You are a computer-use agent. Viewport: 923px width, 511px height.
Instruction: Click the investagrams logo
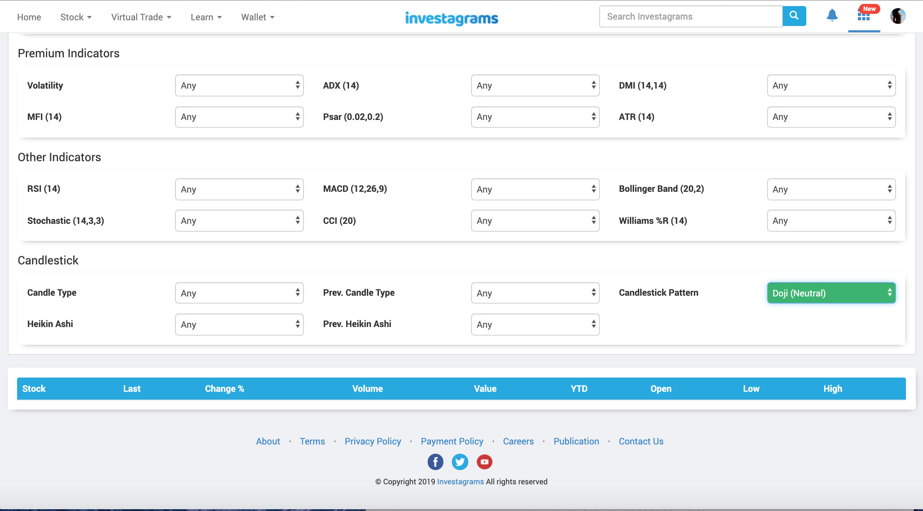coord(452,18)
